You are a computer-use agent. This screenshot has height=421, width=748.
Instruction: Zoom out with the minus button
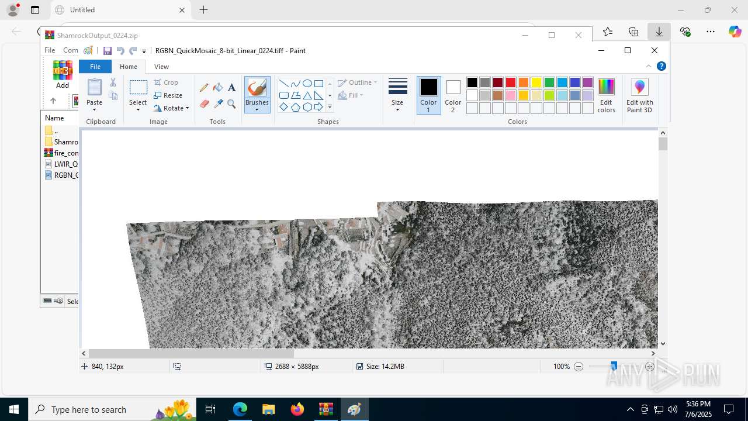(x=579, y=367)
